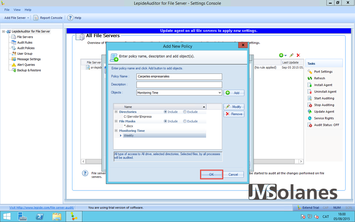Click 'Sep 05 2015' last update cell
The height and width of the screenshot is (222, 355).
(x=292, y=68)
